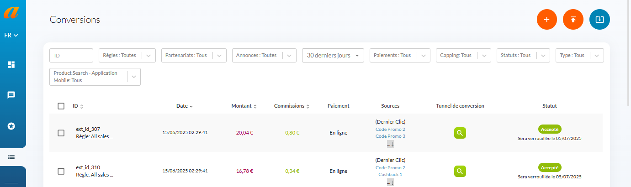Click the Tunnel de conversion column header
The width and height of the screenshot is (631, 187).
[460, 106]
